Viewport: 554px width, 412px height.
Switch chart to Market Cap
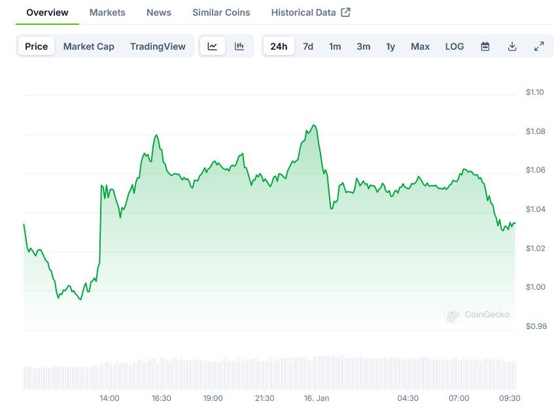click(x=88, y=46)
